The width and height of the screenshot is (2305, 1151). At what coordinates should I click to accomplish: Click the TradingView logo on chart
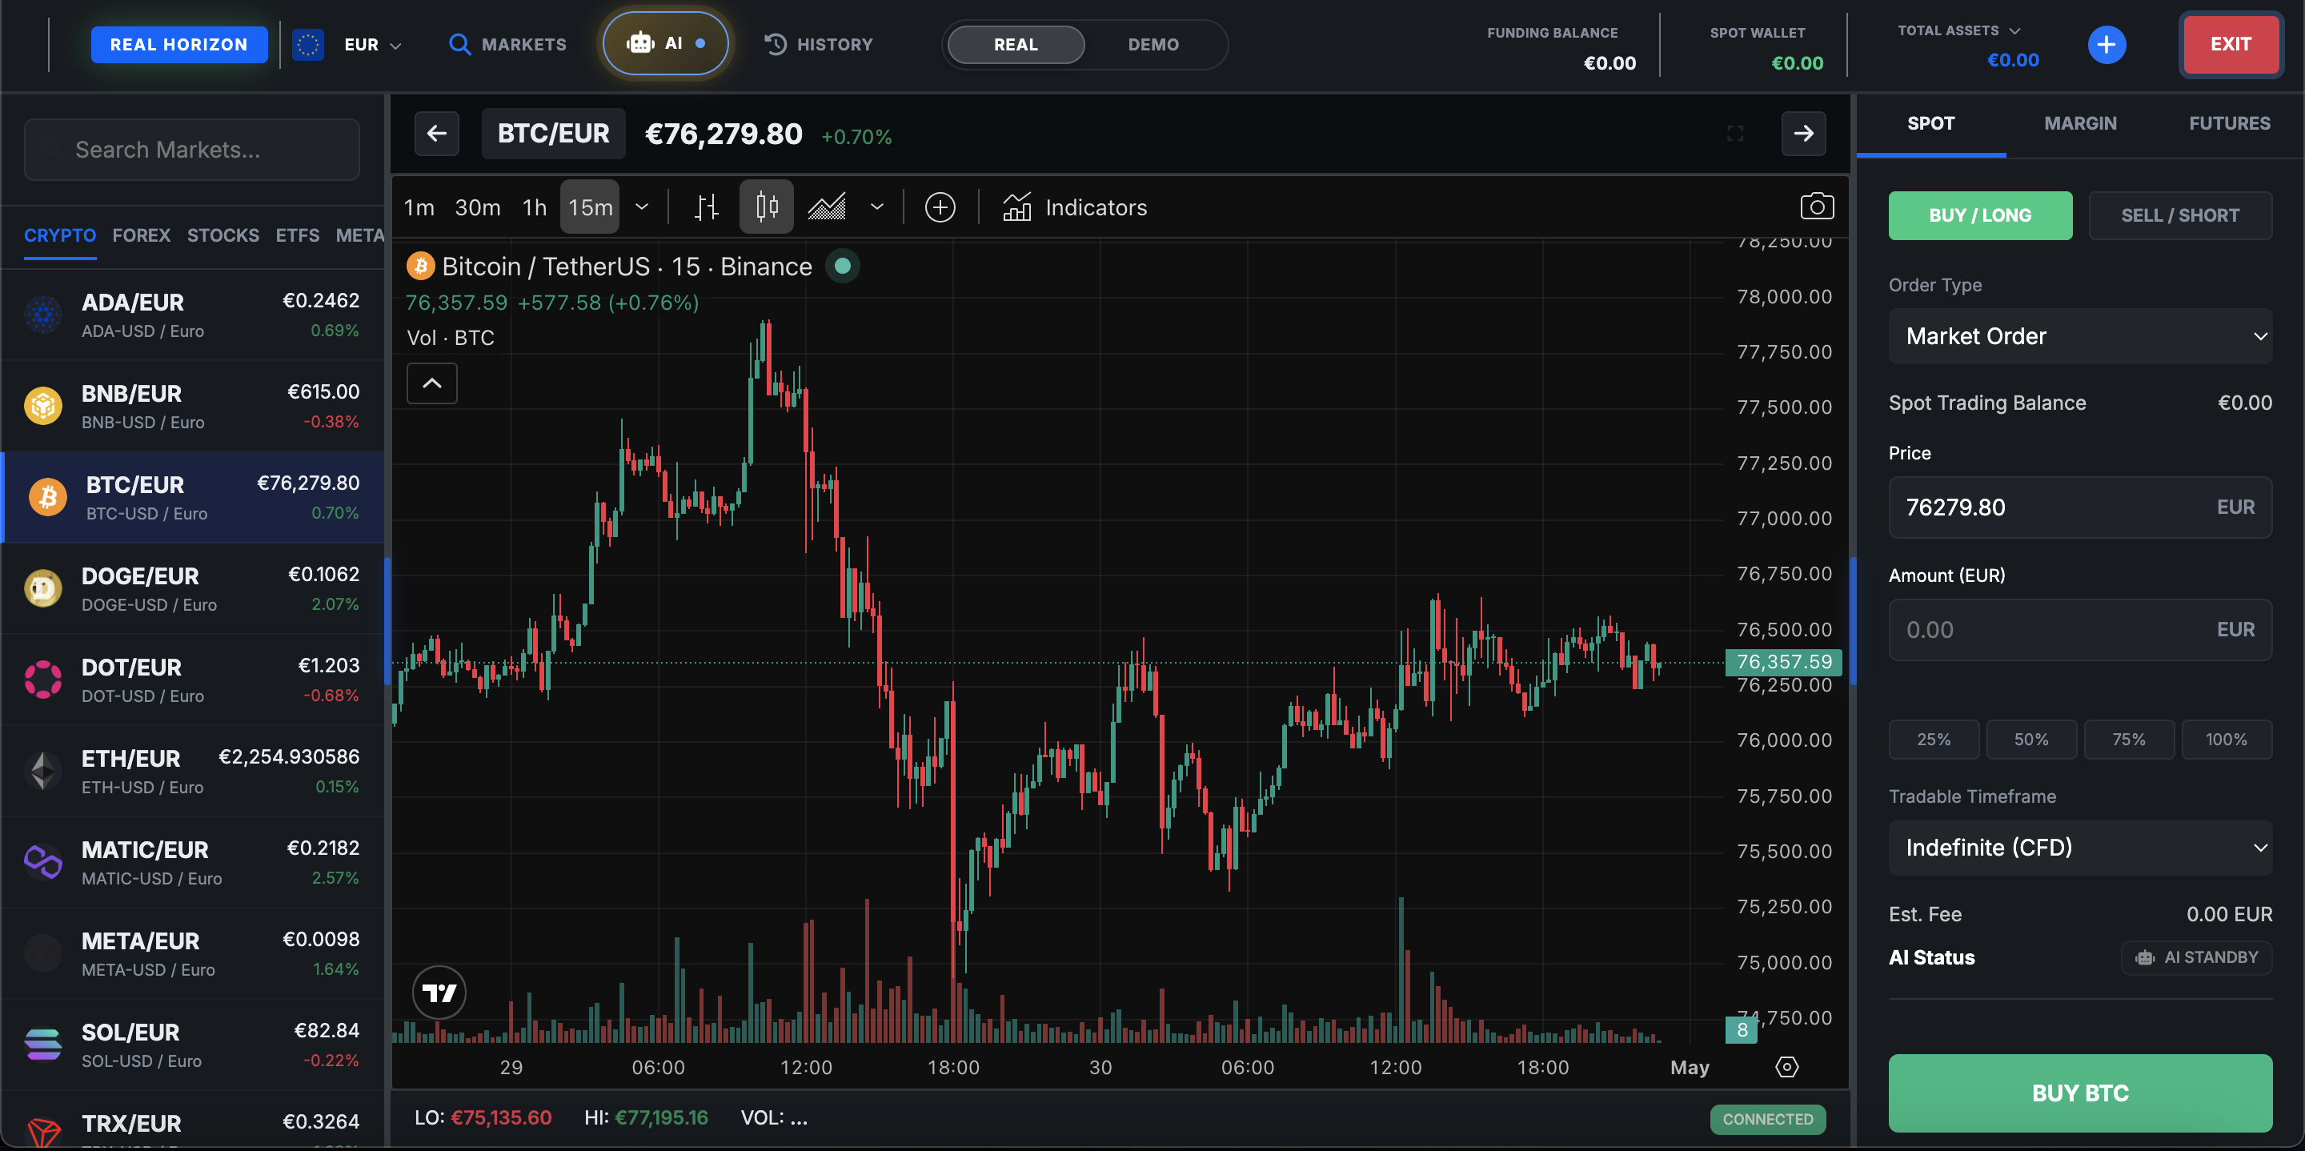pos(439,993)
